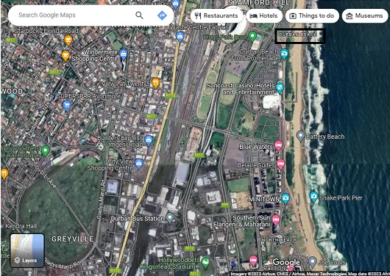Screen dimensions: 390x276
Task: Click Starbucks Florida Road cafe pin
Action: click(68, 40)
